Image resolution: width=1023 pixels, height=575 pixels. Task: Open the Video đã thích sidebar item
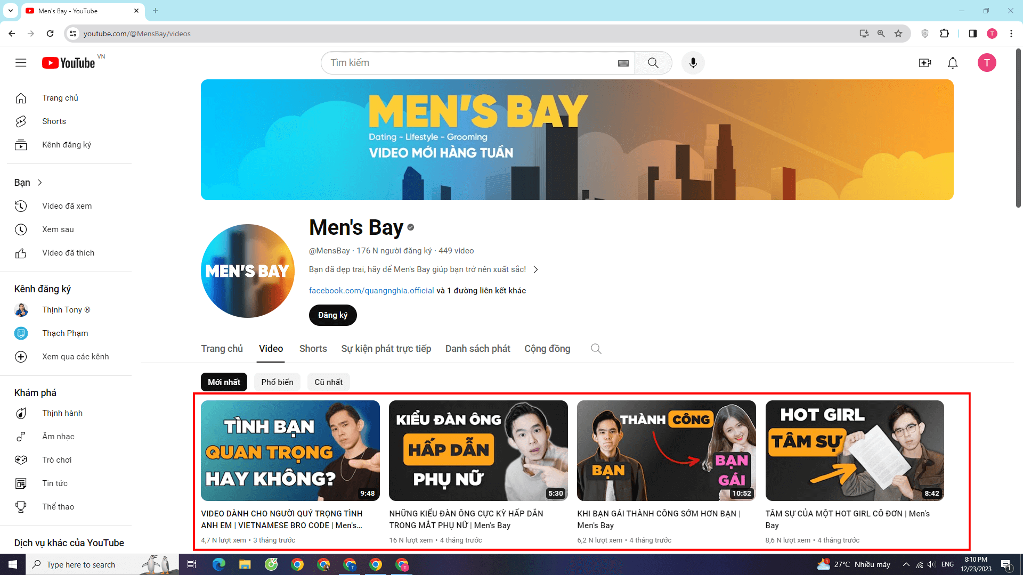click(x=68, y=253)
